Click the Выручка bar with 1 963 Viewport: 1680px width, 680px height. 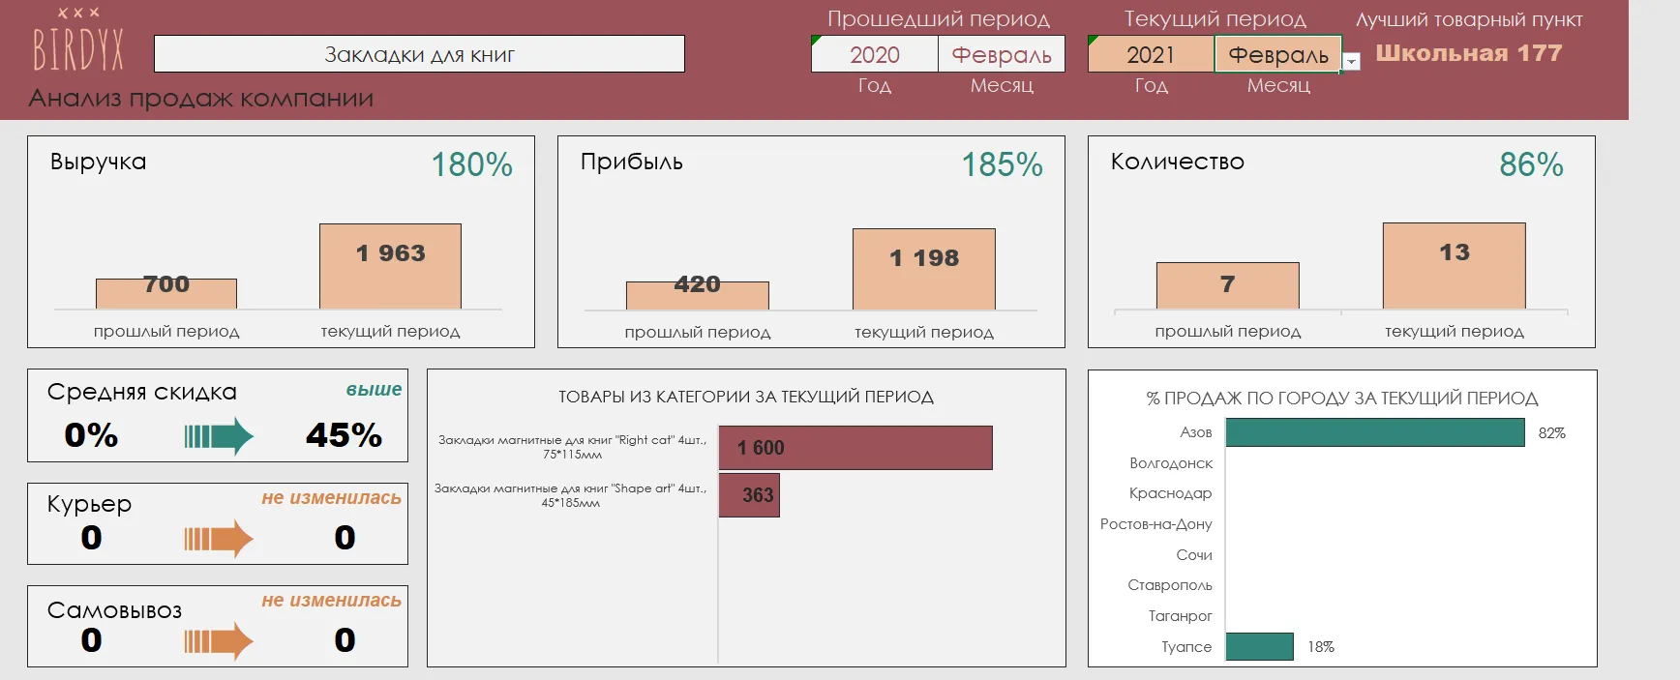point(390,267)
